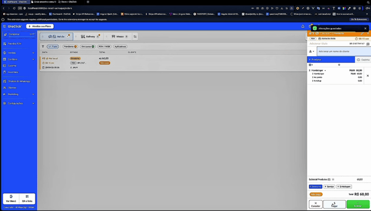371x211 pixels.
Task: Switch to the Balcão tab
Action: pyautogui.click(x=56, y=36)
